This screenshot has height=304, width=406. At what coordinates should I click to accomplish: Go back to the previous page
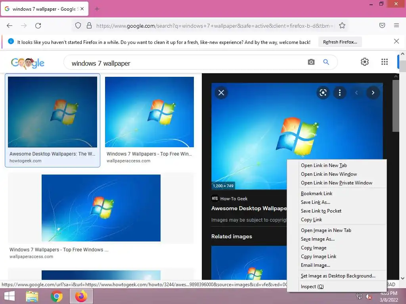10,26
